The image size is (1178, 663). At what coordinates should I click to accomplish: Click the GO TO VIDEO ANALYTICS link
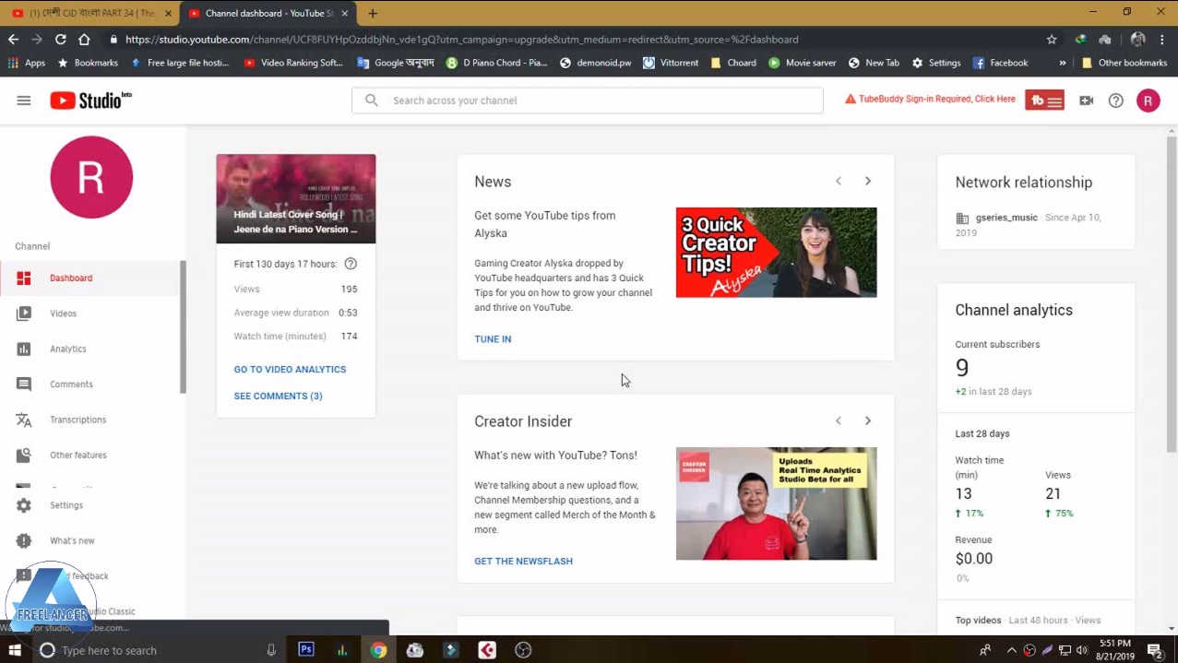(x=290, y=370)
